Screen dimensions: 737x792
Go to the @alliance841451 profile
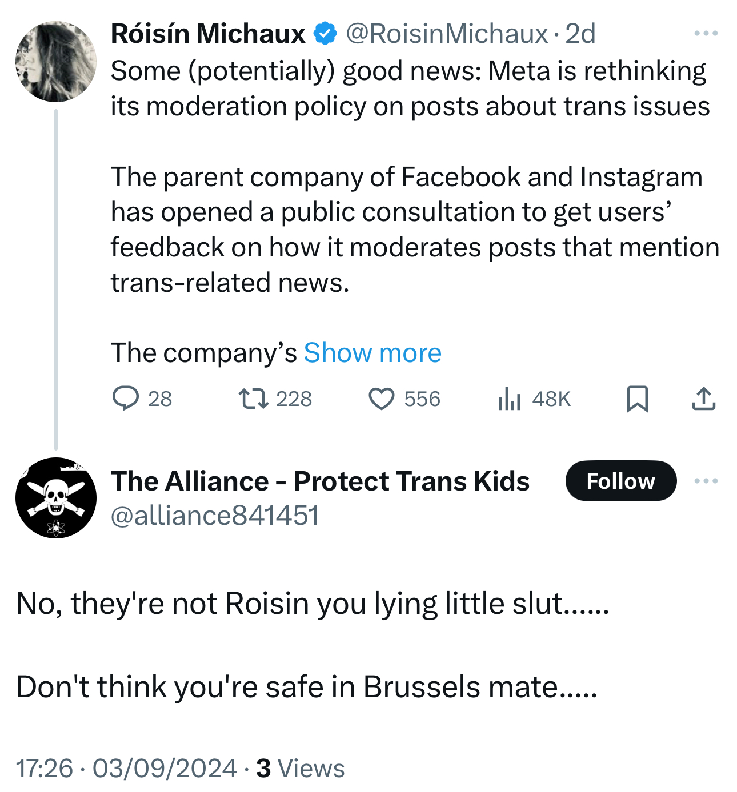pos(214,516)
